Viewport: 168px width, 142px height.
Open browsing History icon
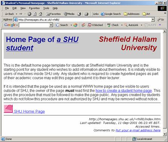[79, 14]
